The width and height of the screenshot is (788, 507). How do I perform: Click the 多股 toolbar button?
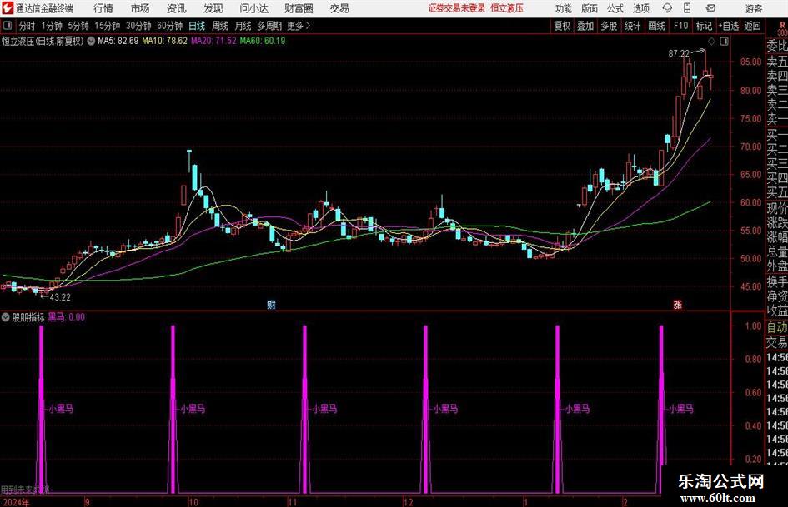[609, 26]
